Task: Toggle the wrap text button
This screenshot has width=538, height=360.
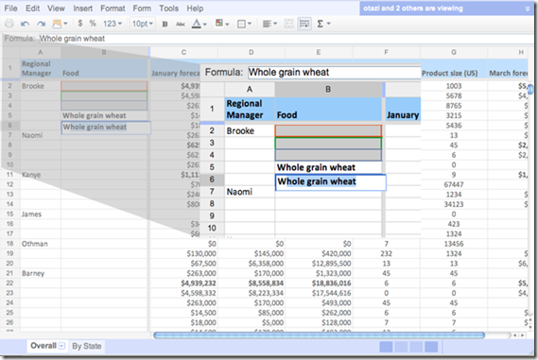Action: 304,24
